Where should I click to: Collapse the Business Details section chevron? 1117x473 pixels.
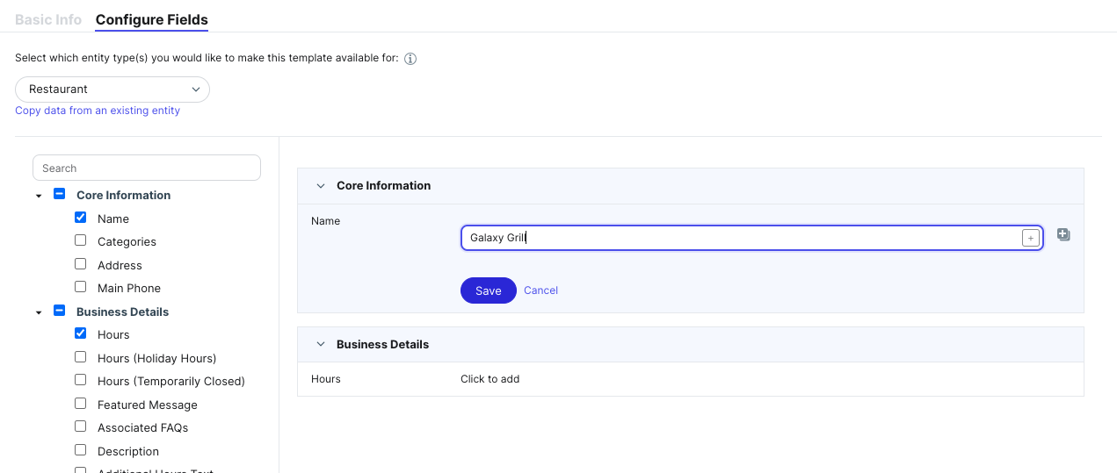(321, 345)
